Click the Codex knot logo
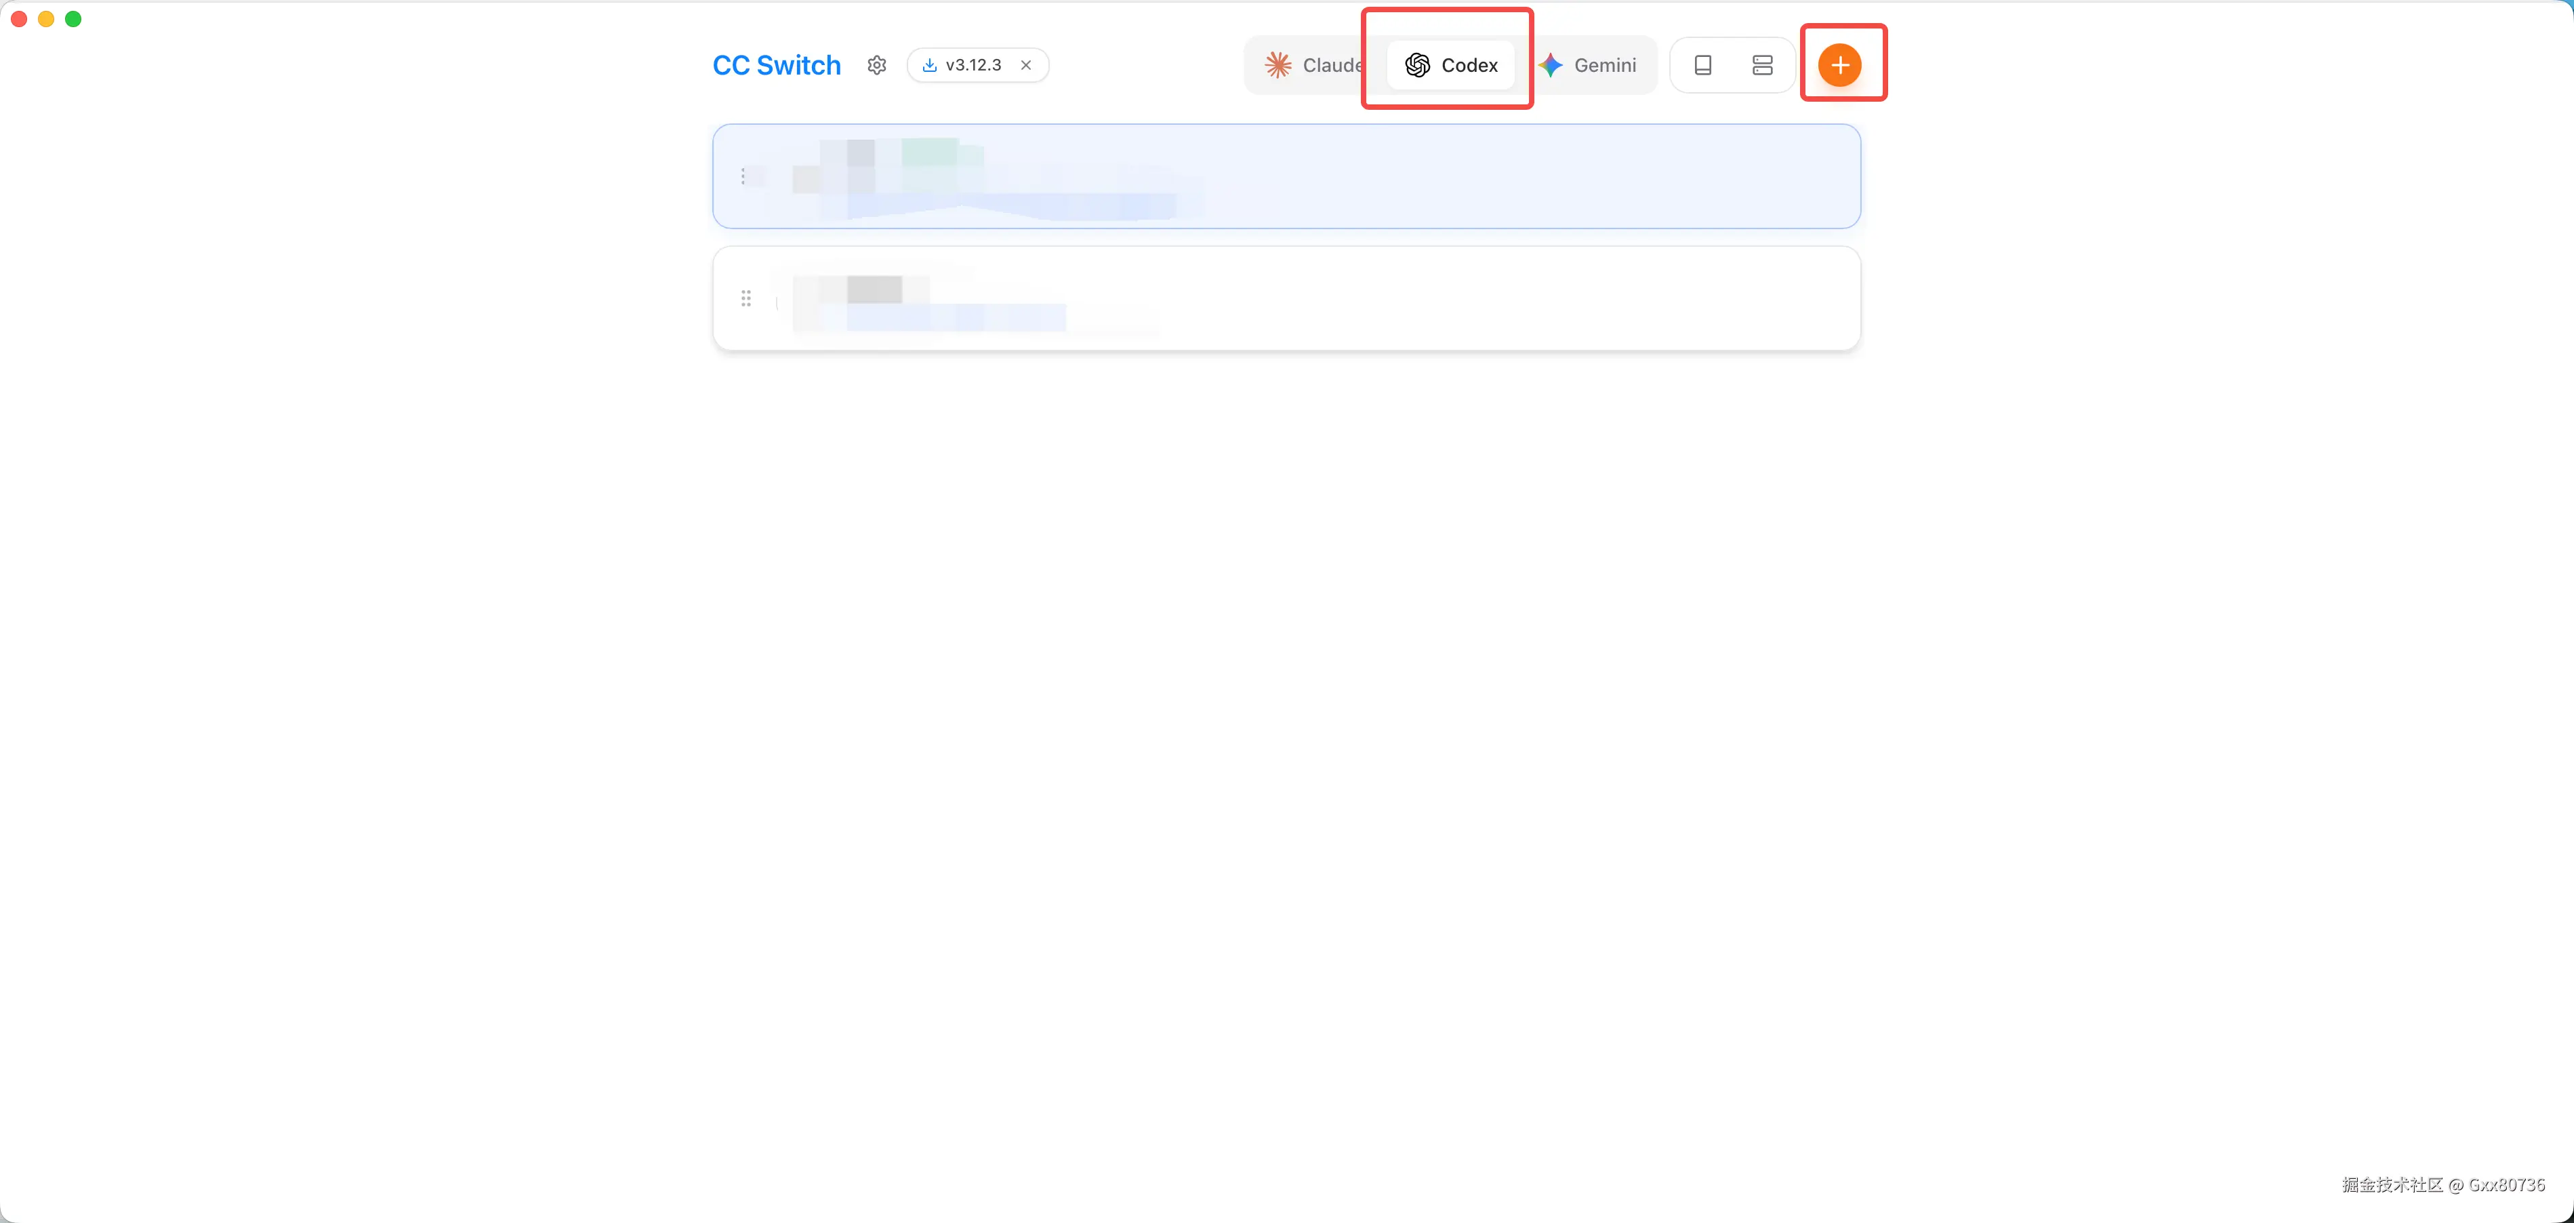 point(1417,65)
